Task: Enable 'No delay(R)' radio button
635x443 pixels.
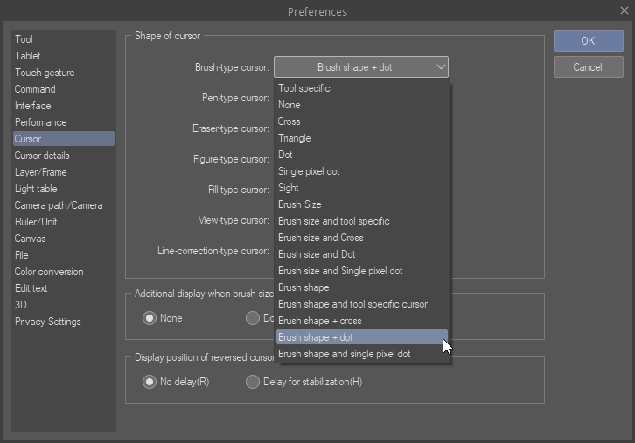Action: 150,382
